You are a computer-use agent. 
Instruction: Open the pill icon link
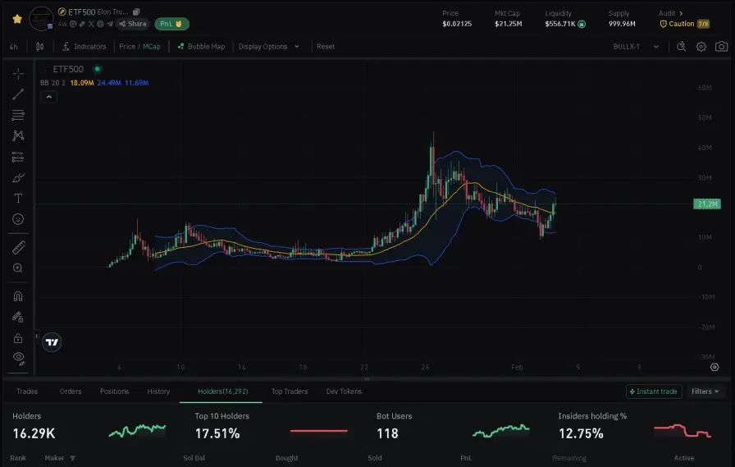point(82,24)
